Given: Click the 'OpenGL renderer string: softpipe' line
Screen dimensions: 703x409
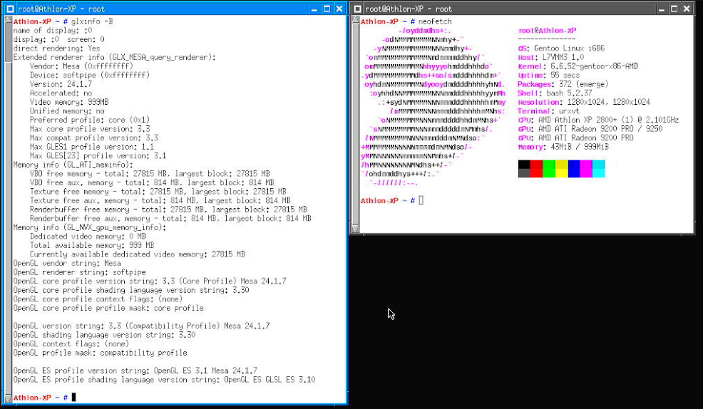Looking at the screenshot, I should pos(79,272).
